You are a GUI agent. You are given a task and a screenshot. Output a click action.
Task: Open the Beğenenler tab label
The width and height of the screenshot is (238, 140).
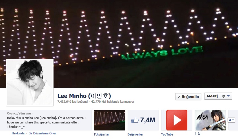click(135, 134)
